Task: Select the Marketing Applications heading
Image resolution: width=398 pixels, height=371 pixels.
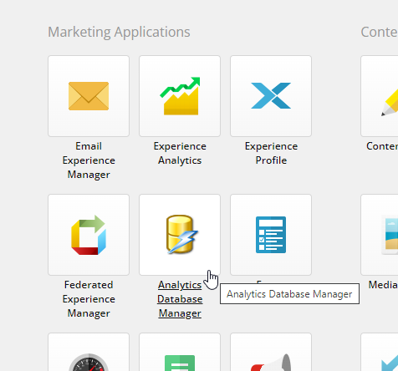Action: click(x=119, y=32)
